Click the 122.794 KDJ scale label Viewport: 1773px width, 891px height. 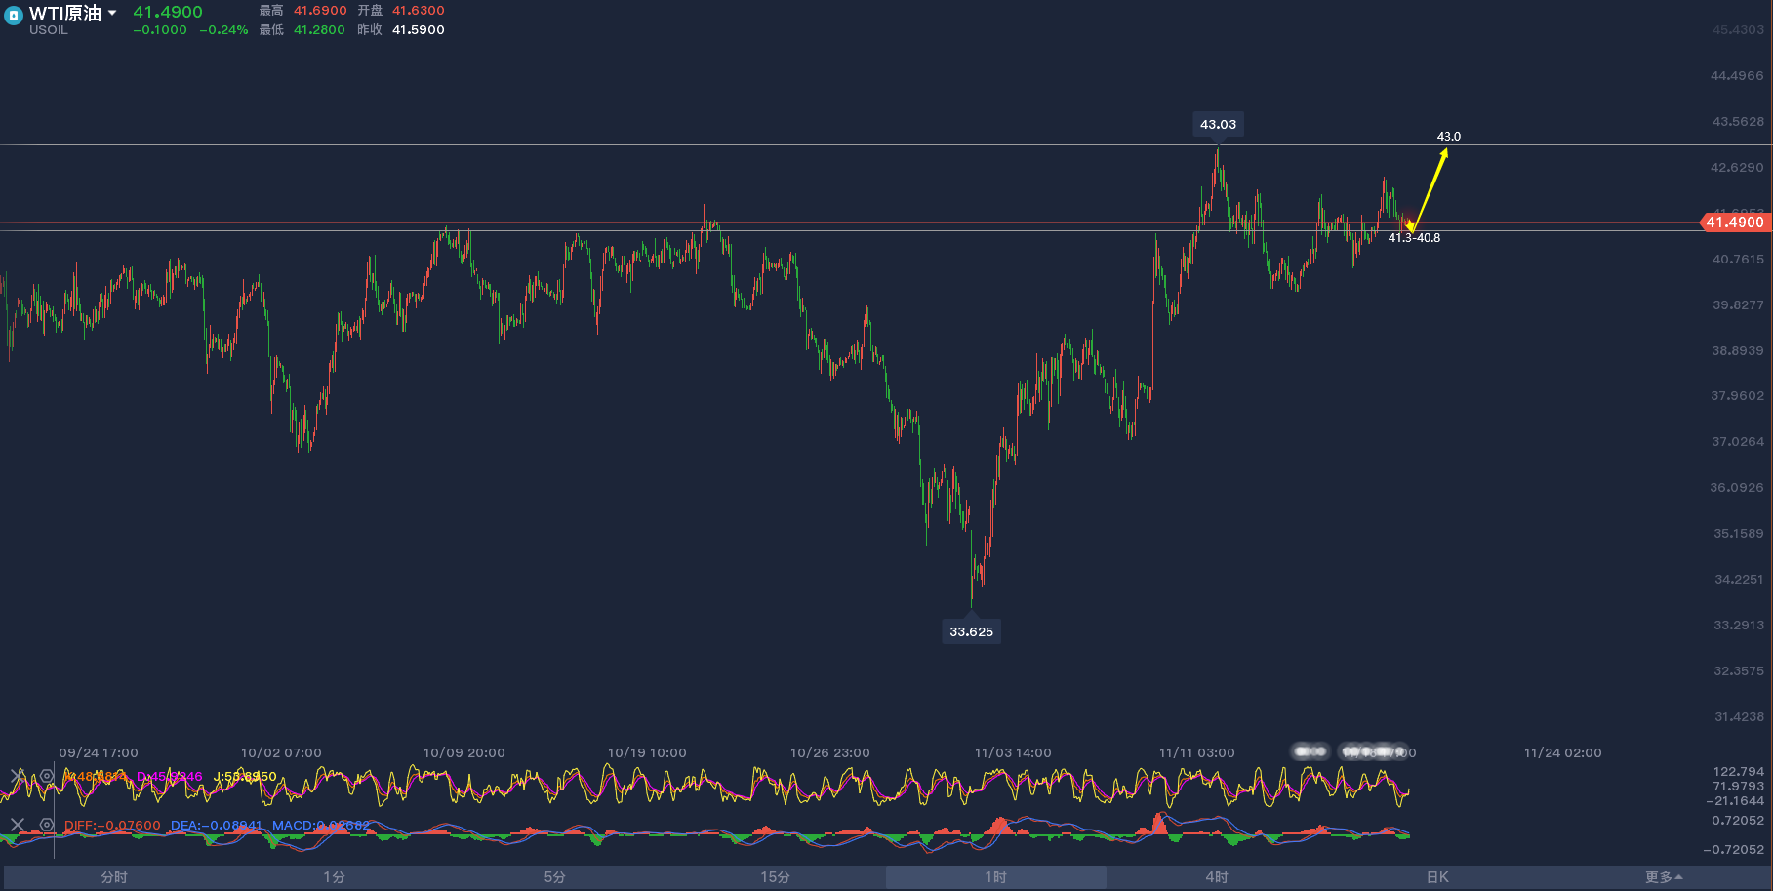[x=1739, y=772]
